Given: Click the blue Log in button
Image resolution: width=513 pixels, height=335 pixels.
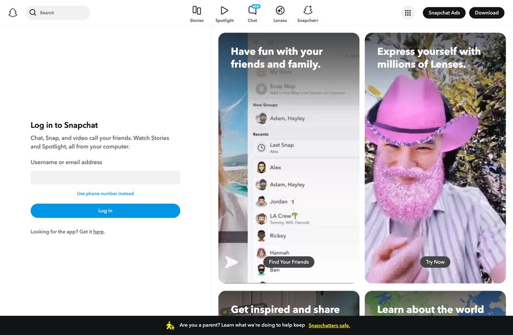Looking at the screenshot, I should [x=105, y=211].
